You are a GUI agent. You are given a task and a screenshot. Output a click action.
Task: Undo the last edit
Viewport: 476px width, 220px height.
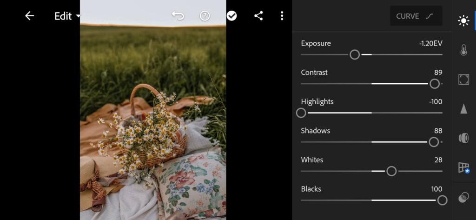178,16
